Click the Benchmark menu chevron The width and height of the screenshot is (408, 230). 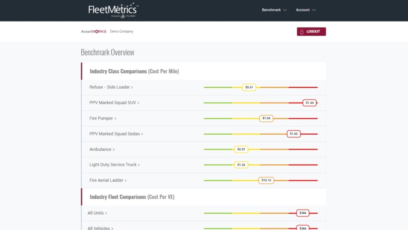pos(285,10)
